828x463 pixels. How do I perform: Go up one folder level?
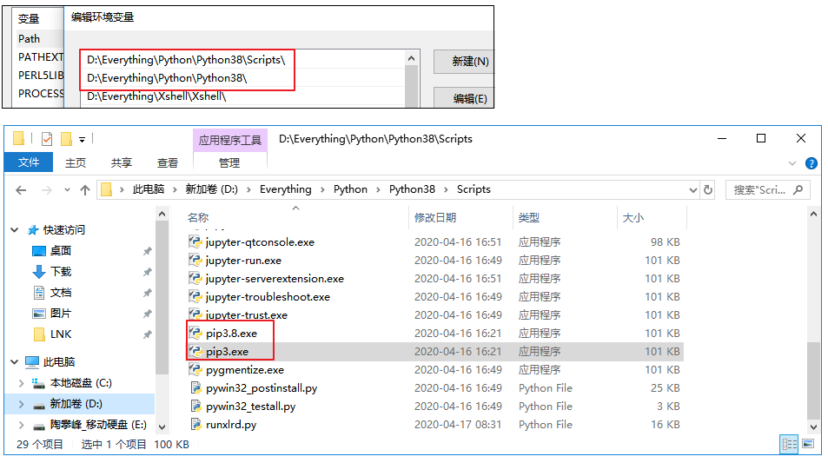85,190
